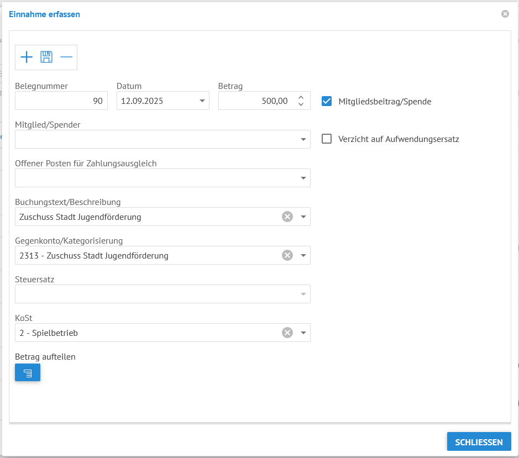Expand Offener Posten für Zahlungsausgleich dropdown
The width and height of the screenshot is (519, 458).
point(303,178)
